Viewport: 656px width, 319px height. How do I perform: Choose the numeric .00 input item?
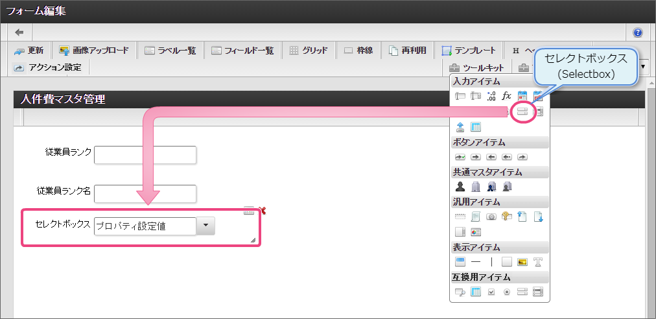point(491,96)
